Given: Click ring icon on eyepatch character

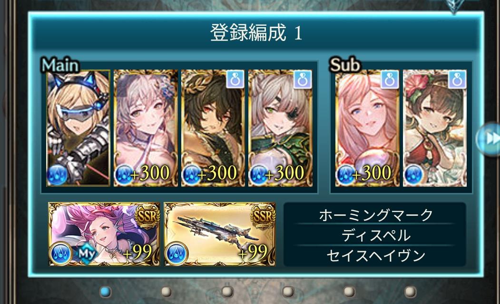Looking at the screenshot, I should [x=303, y=79].
